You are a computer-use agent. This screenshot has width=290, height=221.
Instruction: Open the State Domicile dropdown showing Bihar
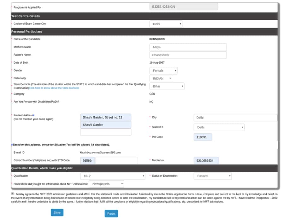pos(167,86)
